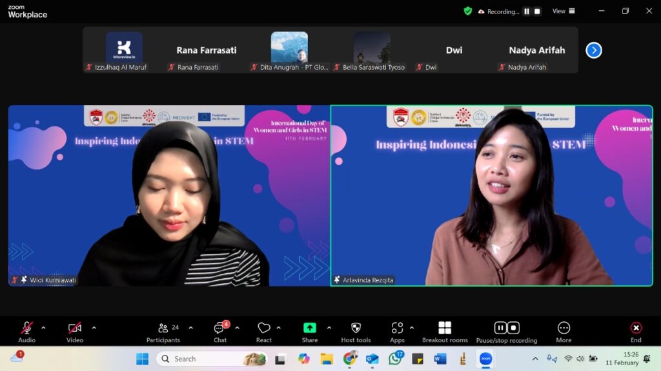Open Host tools shield
The width and height of the screenshot is (661, 371).
356,332
